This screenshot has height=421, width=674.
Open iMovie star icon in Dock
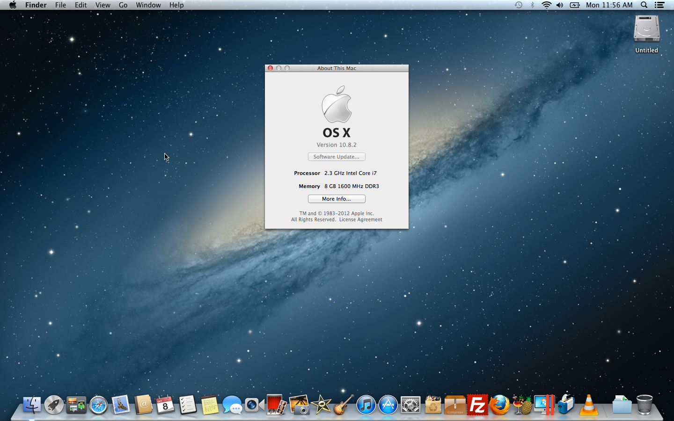click(321, 405)
